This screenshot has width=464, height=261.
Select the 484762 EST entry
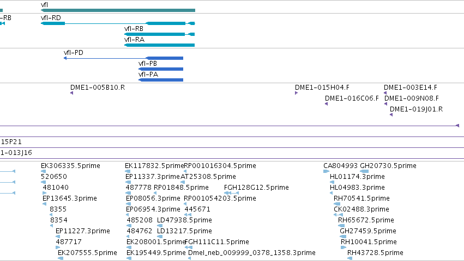coord(140,231)
